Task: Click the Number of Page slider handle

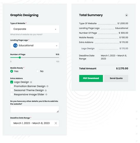Action: coord(20,58)
